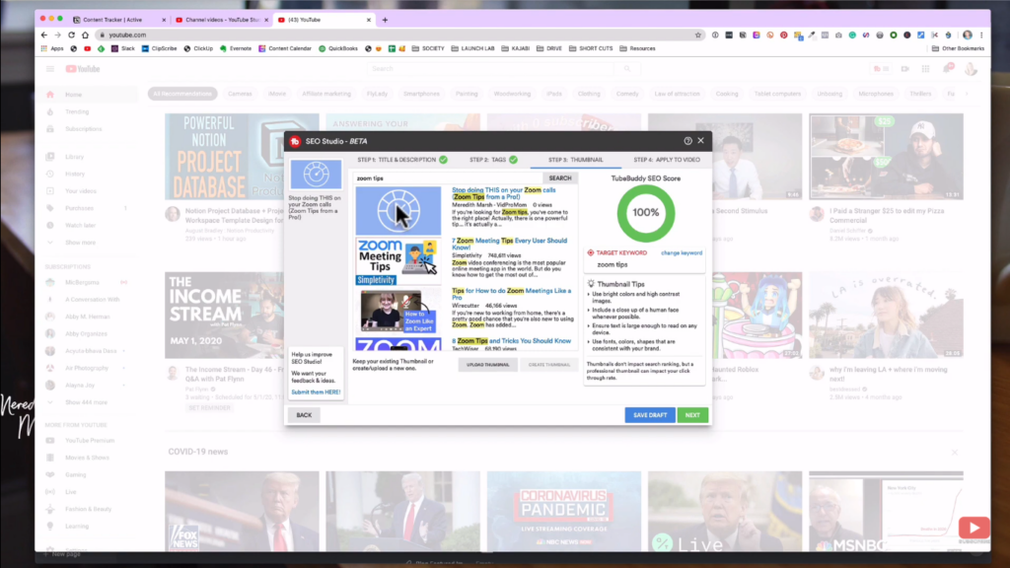Expand the SOCIETY bookmarks folder

point(428,48)
